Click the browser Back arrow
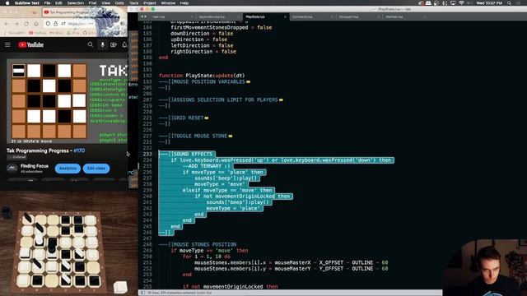This screenshot has height=296, width=527. pos(7,24)
